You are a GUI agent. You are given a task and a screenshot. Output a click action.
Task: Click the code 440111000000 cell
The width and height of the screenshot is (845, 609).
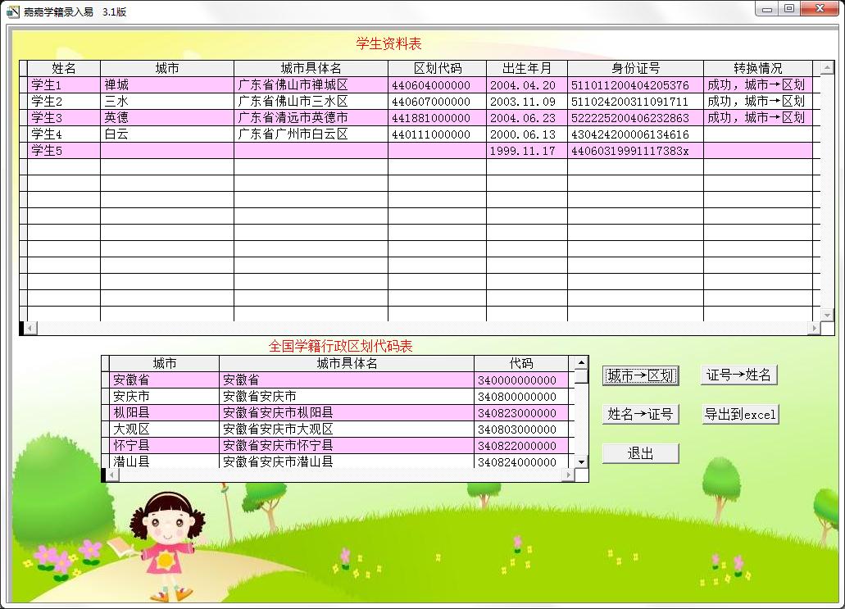tap(437, 134)
